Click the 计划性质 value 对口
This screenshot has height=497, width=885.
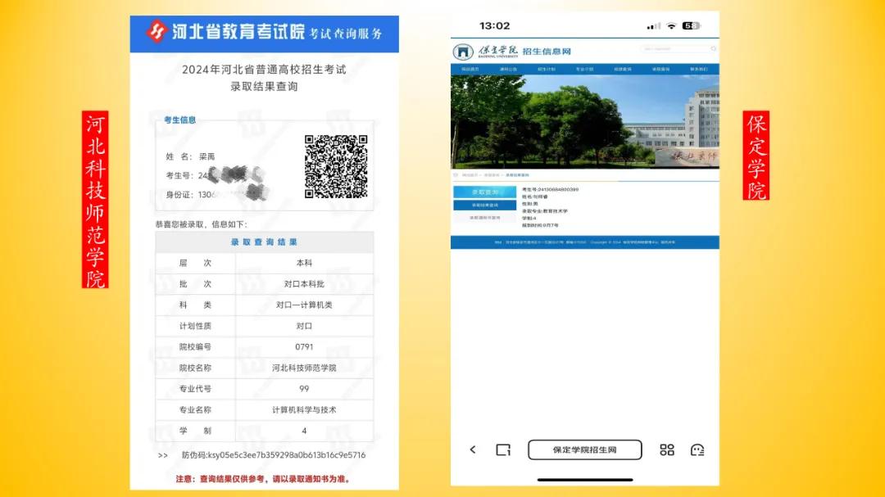click(x=304, y=326)
